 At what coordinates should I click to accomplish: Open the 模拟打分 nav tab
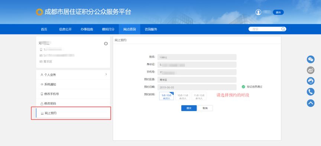click(108, 29)
